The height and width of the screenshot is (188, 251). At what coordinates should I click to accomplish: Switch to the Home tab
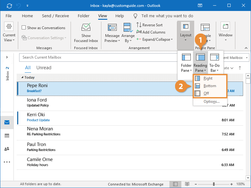tap(27, 16)
